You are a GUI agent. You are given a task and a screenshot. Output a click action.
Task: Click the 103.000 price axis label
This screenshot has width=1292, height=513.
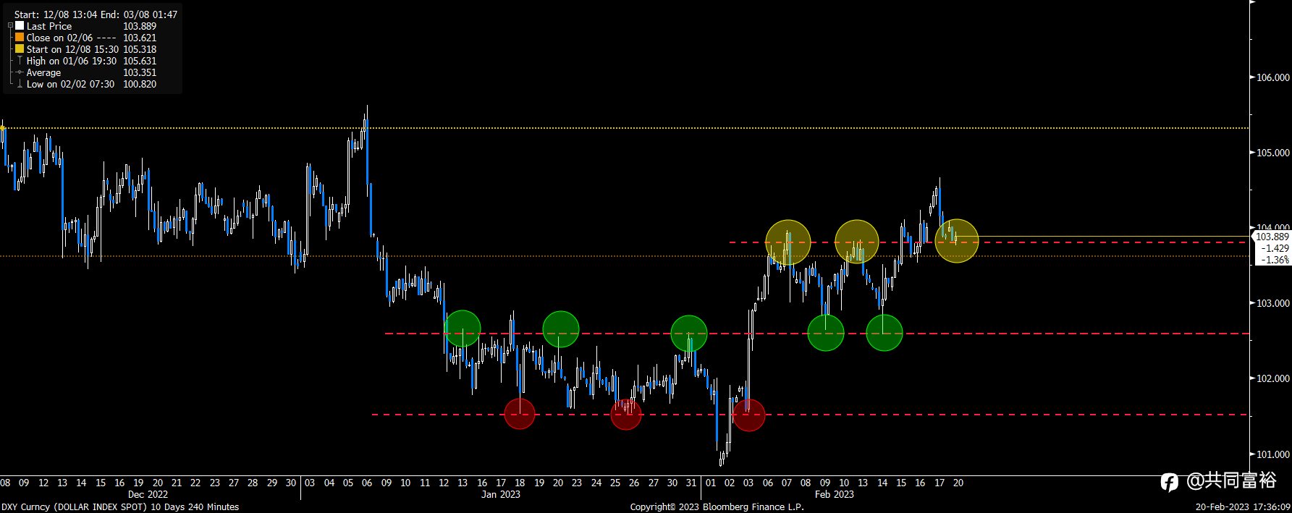click(1272, 303)
